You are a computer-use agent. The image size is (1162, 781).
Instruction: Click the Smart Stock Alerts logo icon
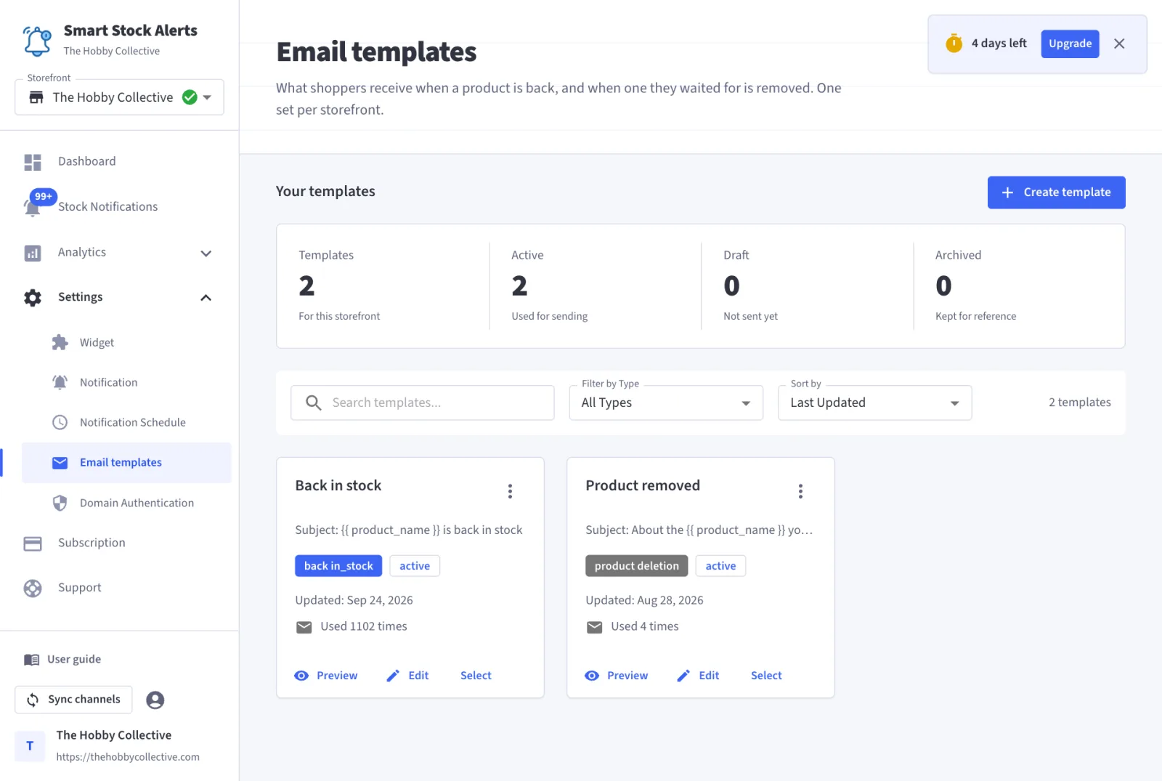(x=37, y=41)
